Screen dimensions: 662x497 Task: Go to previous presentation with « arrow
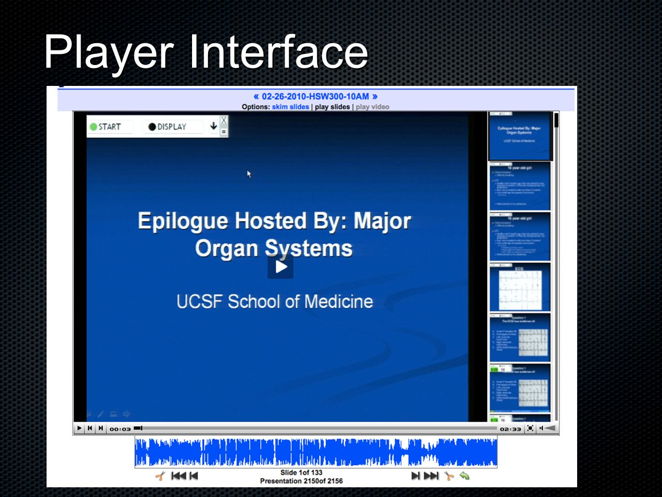(x=256, y=97)
